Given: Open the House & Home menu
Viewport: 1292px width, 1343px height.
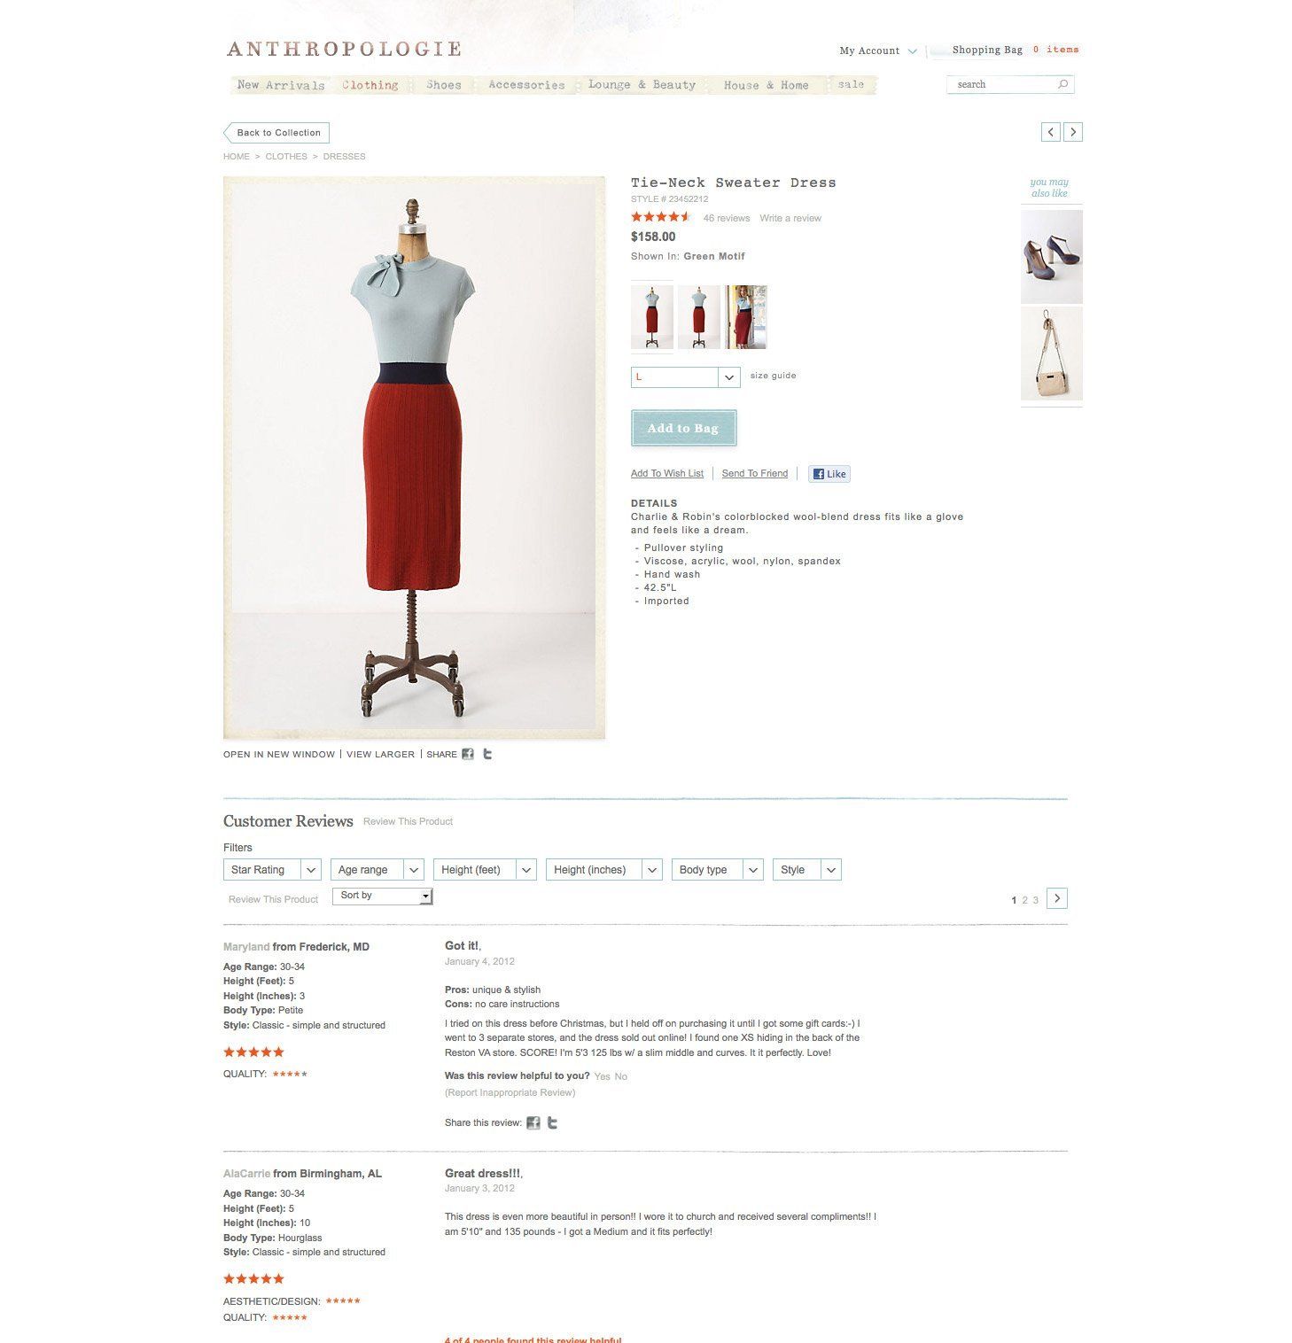Looking at the screenshot, I should pyautogui.click(x=766, y=85).
